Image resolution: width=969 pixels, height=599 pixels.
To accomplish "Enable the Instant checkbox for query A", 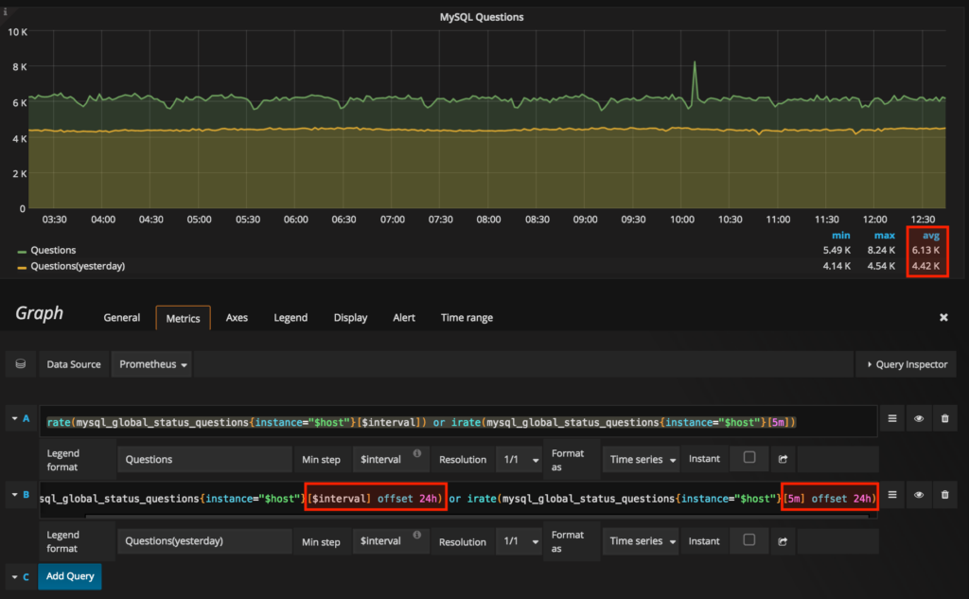I will (x=749, y=458).
